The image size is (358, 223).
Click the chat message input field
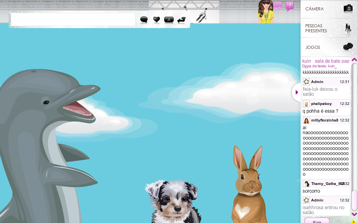pyautogui.click(x=73, y=20)
